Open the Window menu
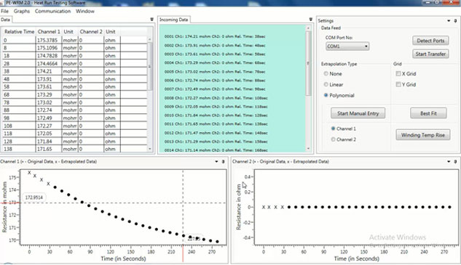This screenshot has width=461, height=265. tap(85, 11)
